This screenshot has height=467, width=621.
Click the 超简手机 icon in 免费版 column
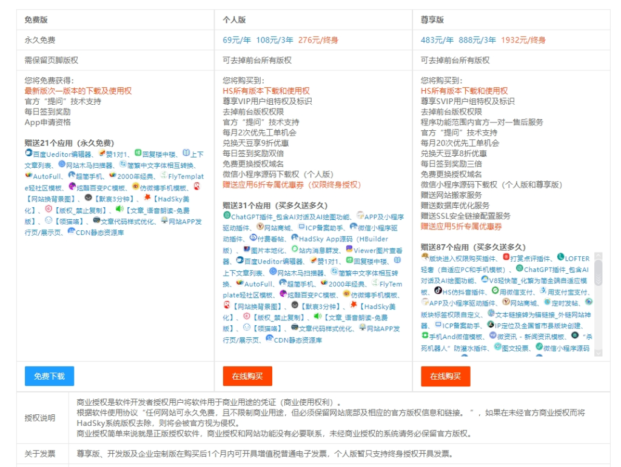(72, 175)
